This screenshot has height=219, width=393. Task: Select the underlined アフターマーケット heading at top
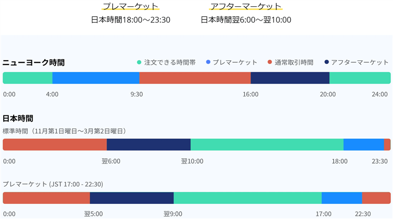tap(246, 7)
